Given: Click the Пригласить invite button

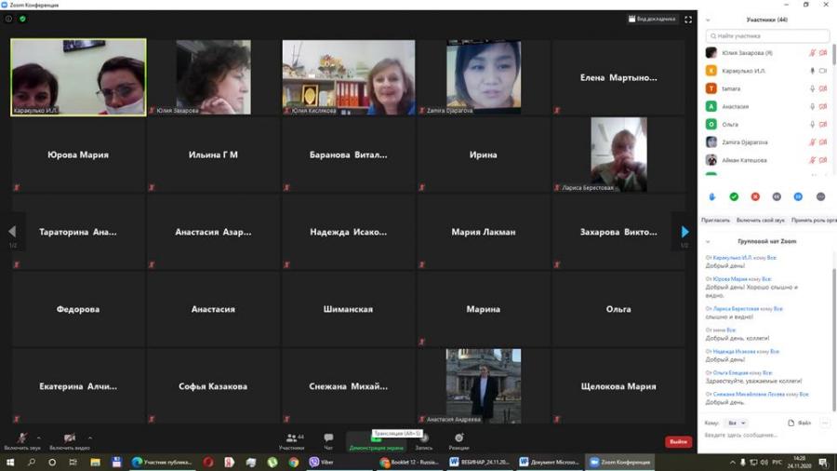Looking at the screenshot, I should click(x=715, y=220).
